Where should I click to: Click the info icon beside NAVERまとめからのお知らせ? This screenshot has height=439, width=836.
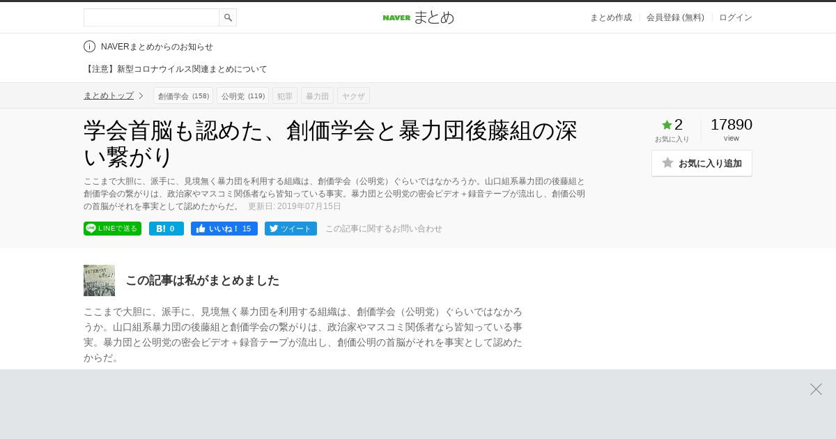tap(89, 47)
